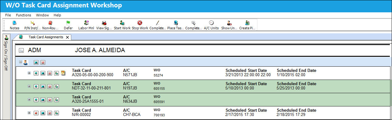Click the red book icon on row N/R-00002
This screenshot has width=392, height=120.
pos(36,113)
